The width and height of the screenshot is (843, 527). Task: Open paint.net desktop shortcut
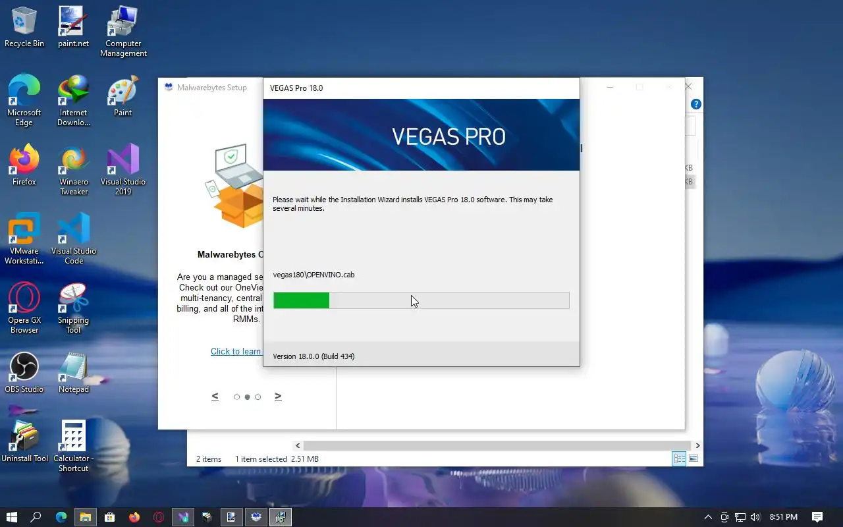pos(73,28)
